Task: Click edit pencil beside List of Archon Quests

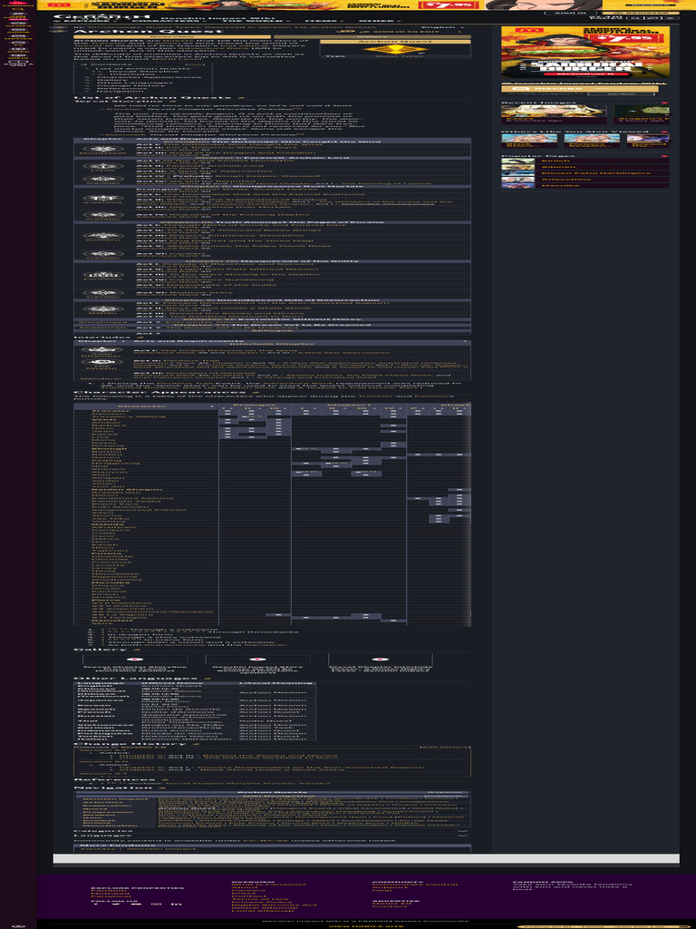Action: pos(240,96)
